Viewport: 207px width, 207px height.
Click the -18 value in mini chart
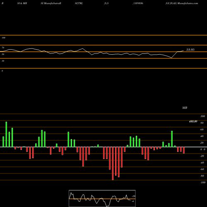(x=133, y=196)
